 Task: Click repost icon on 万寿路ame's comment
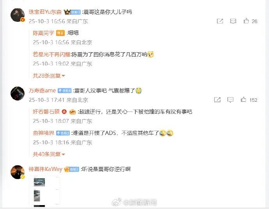tap(217, 100)
